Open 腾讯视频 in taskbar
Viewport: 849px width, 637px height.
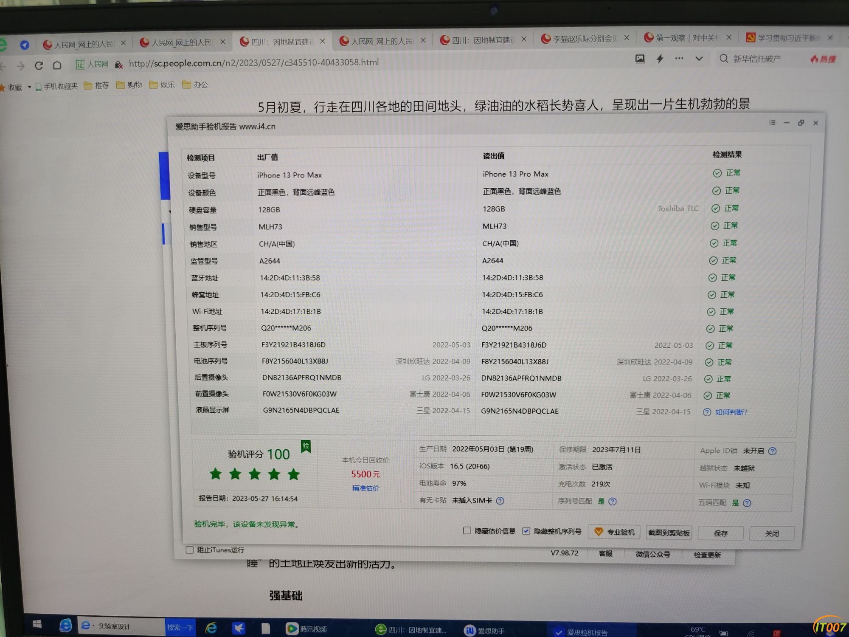306,629
